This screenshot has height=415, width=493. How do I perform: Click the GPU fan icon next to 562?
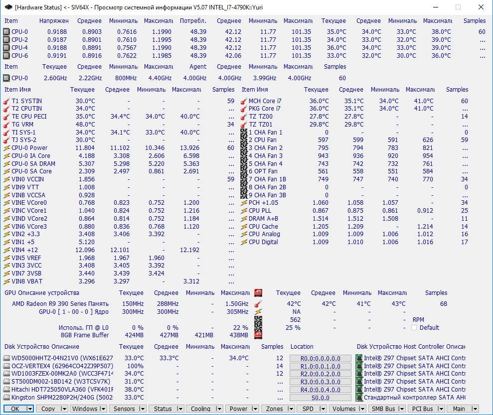pyautogui.click(x=258, y=320)
